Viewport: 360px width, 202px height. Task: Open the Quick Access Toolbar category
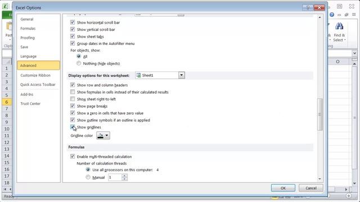38,85
